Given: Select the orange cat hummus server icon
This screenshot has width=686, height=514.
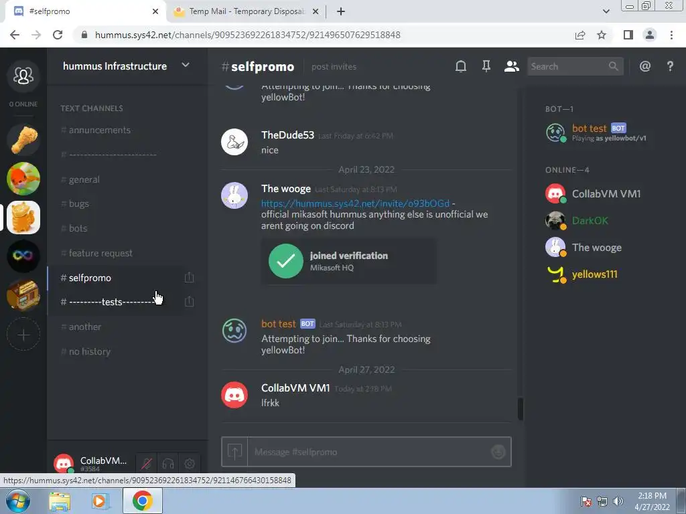Looking at the screenshot, I should (23, 218).
